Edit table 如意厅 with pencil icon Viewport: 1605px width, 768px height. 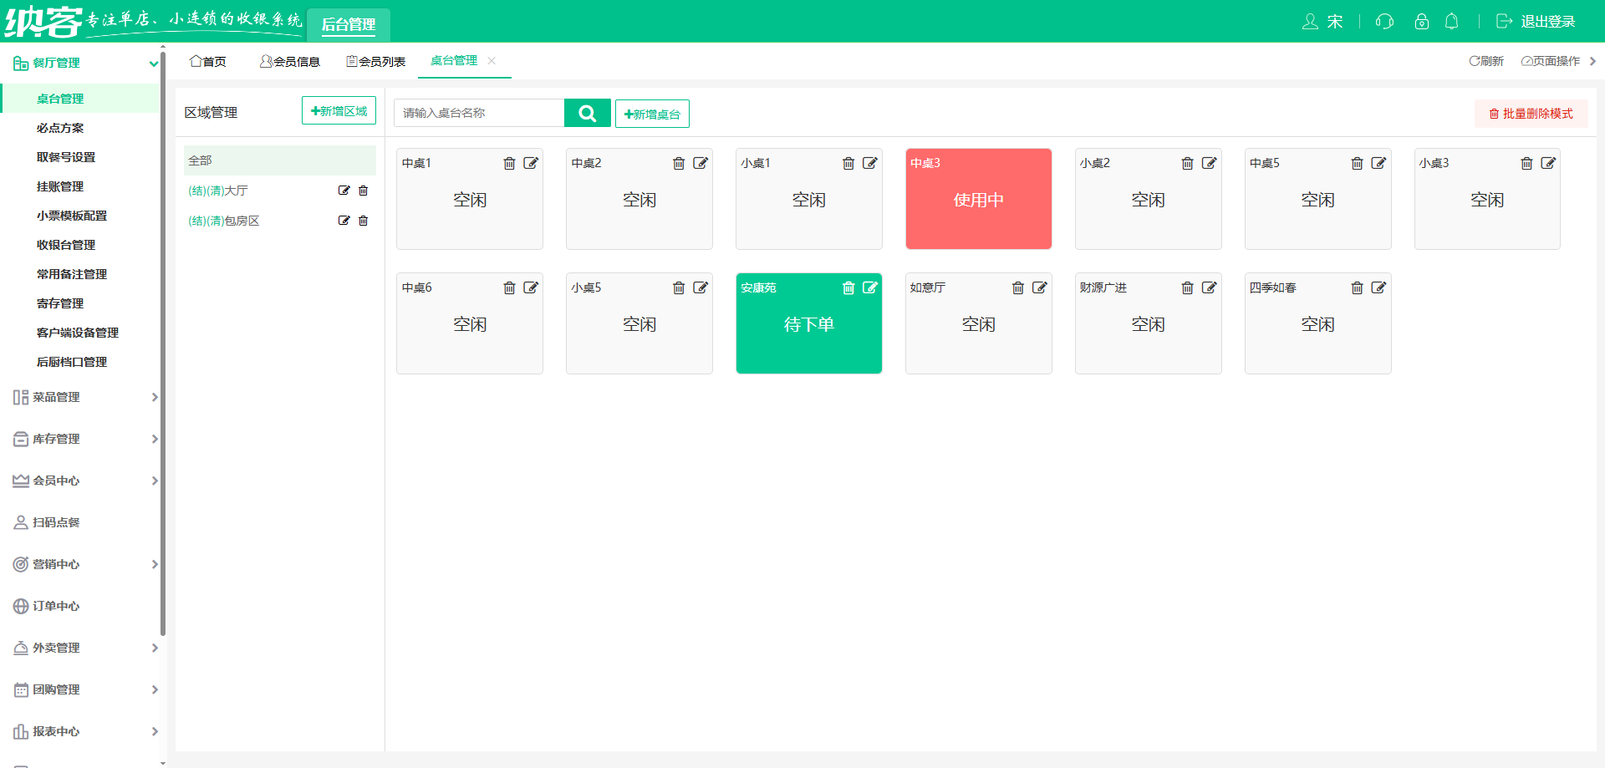point(1040,287)
